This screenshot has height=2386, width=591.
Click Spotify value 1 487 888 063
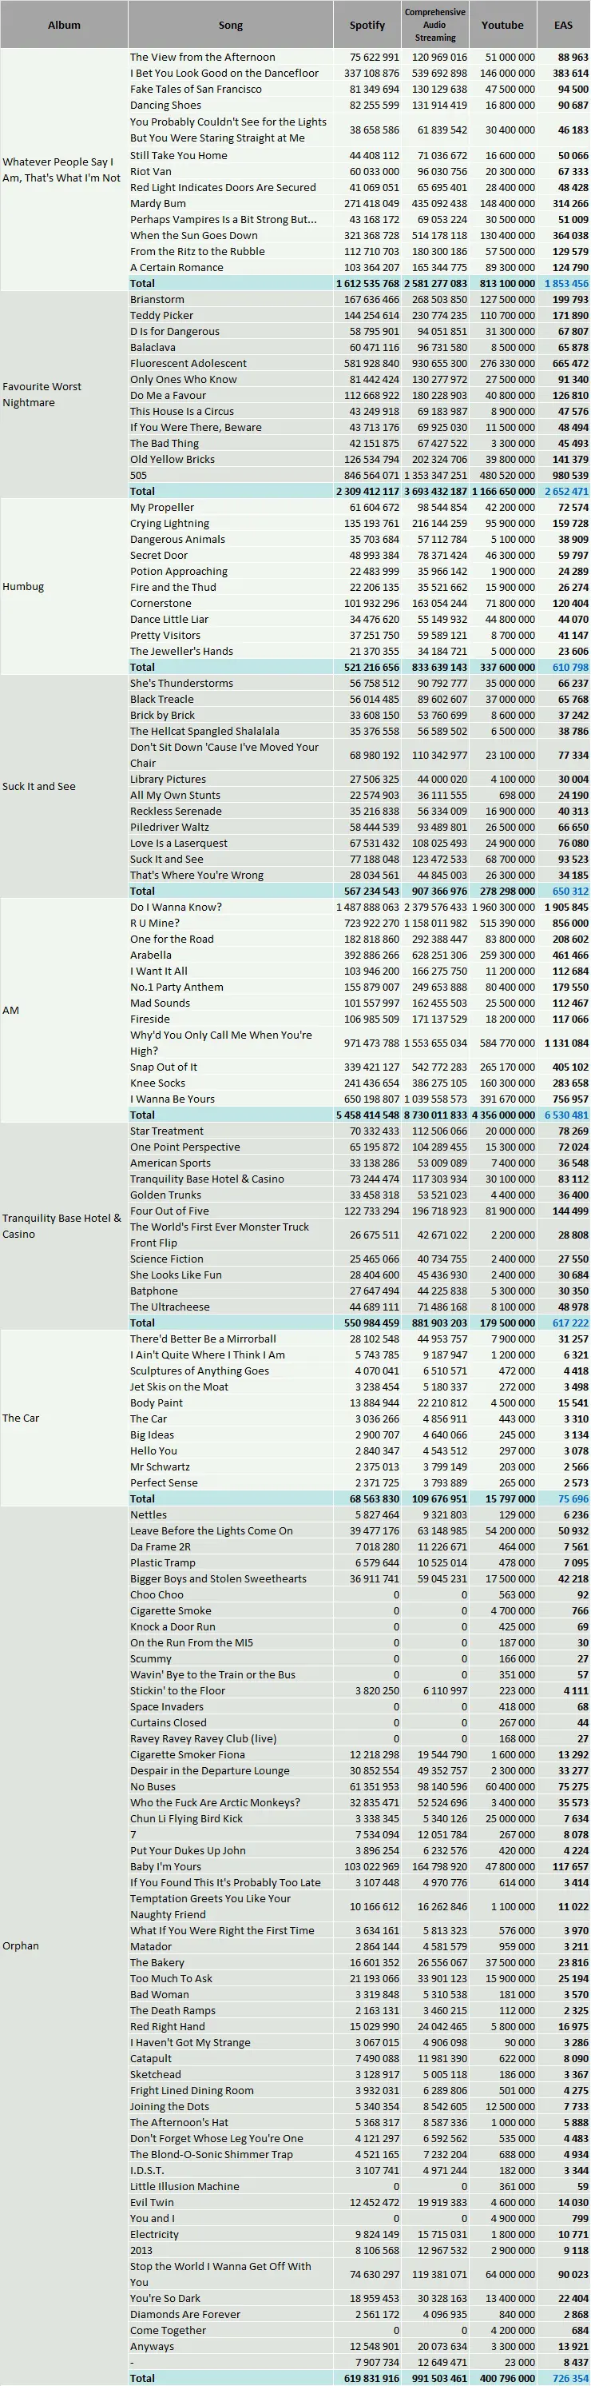point(368,908)
